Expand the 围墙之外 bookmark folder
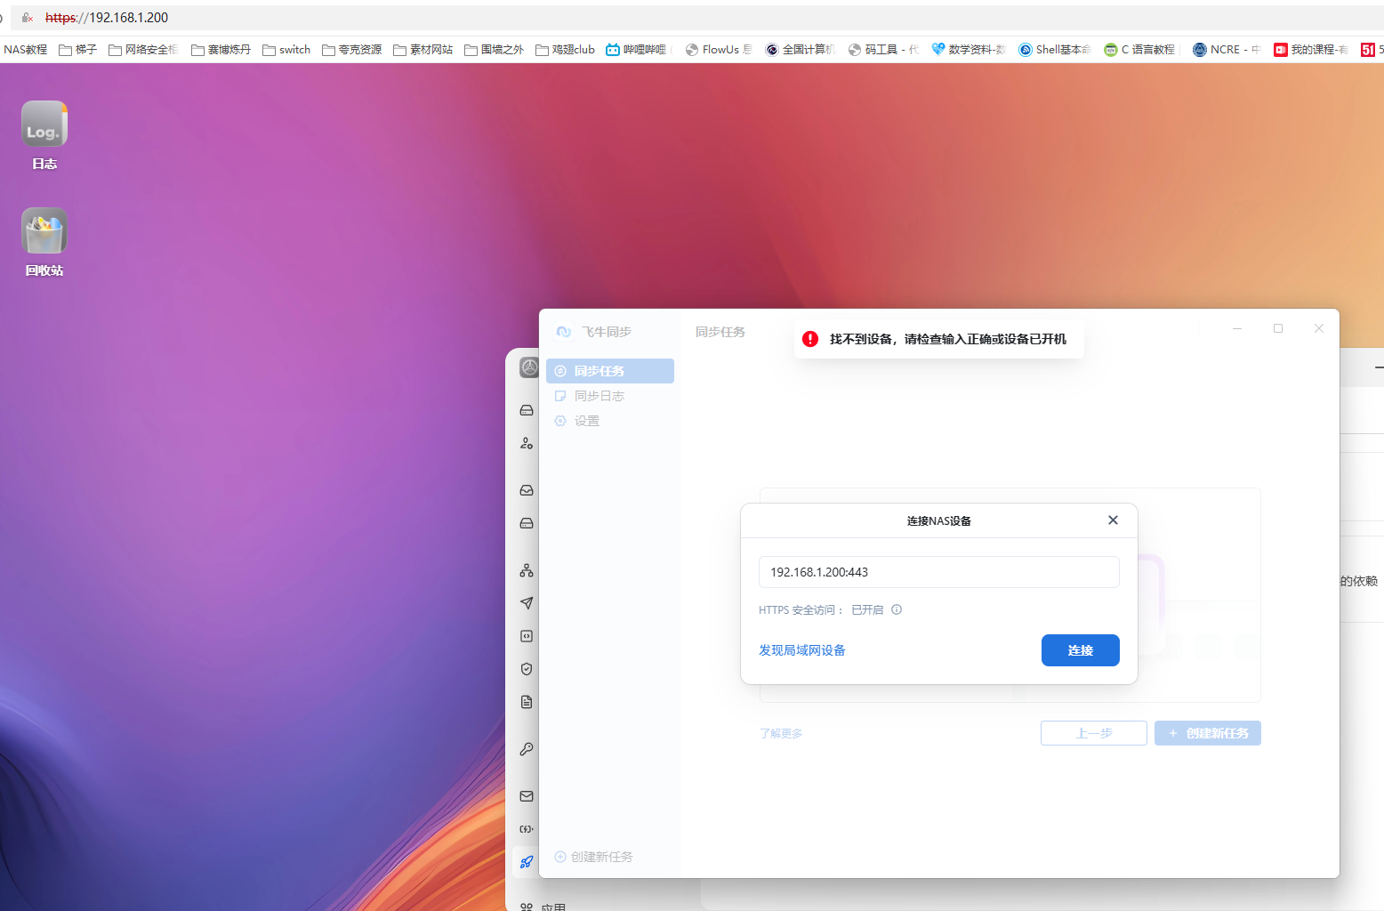The height and width of the screenshot is (911, 1384). tap(495, 50)
